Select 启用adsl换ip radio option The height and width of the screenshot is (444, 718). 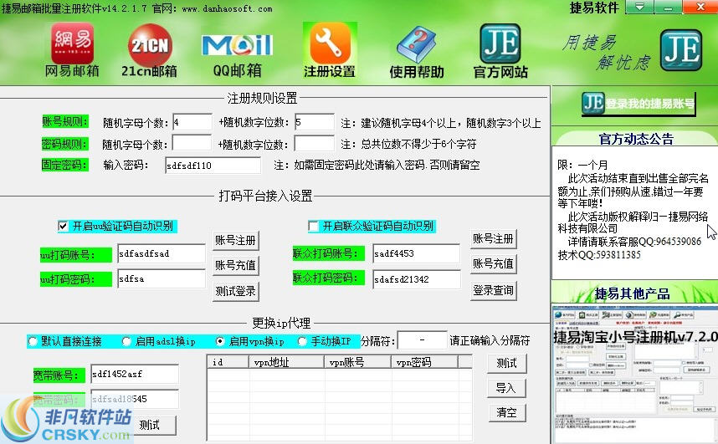tap(127, 341)
